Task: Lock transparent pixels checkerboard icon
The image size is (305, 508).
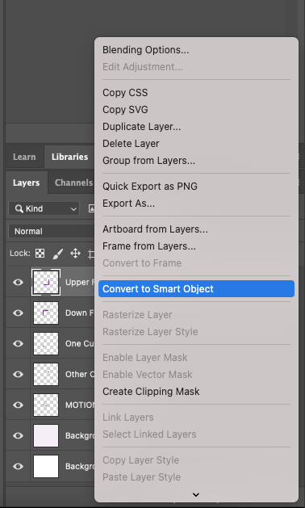Action: 40,254
